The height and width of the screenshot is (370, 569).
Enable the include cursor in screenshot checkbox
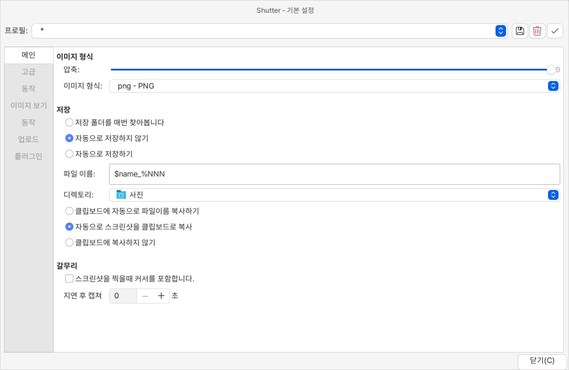click(69, 279)
